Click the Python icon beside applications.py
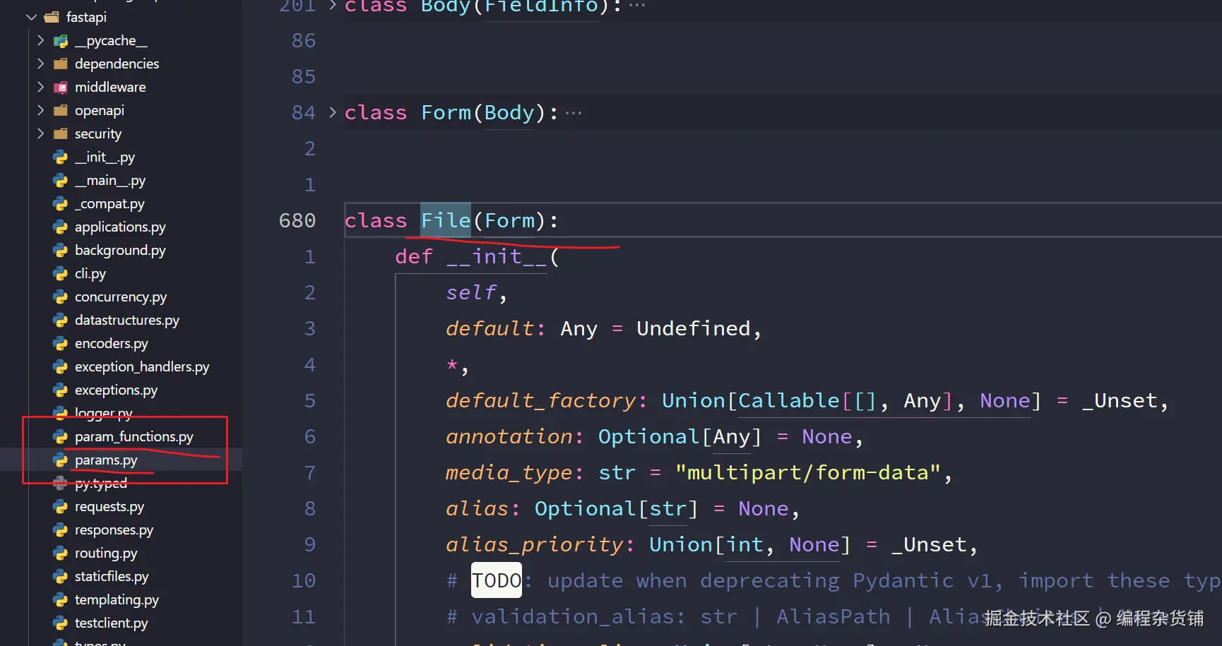Viewport: 1222px width, 646px height. point(61,227)
